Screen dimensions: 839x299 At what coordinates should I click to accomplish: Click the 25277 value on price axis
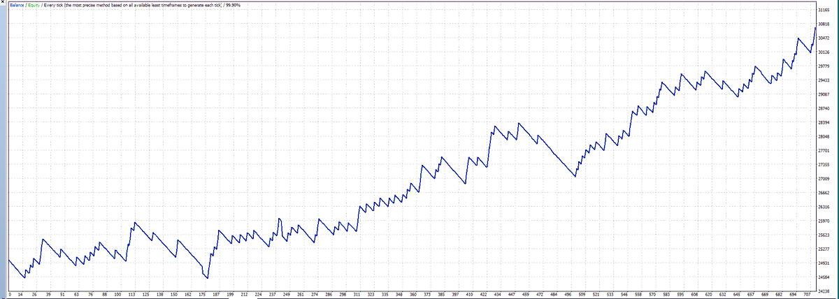(x=822, y=249)
